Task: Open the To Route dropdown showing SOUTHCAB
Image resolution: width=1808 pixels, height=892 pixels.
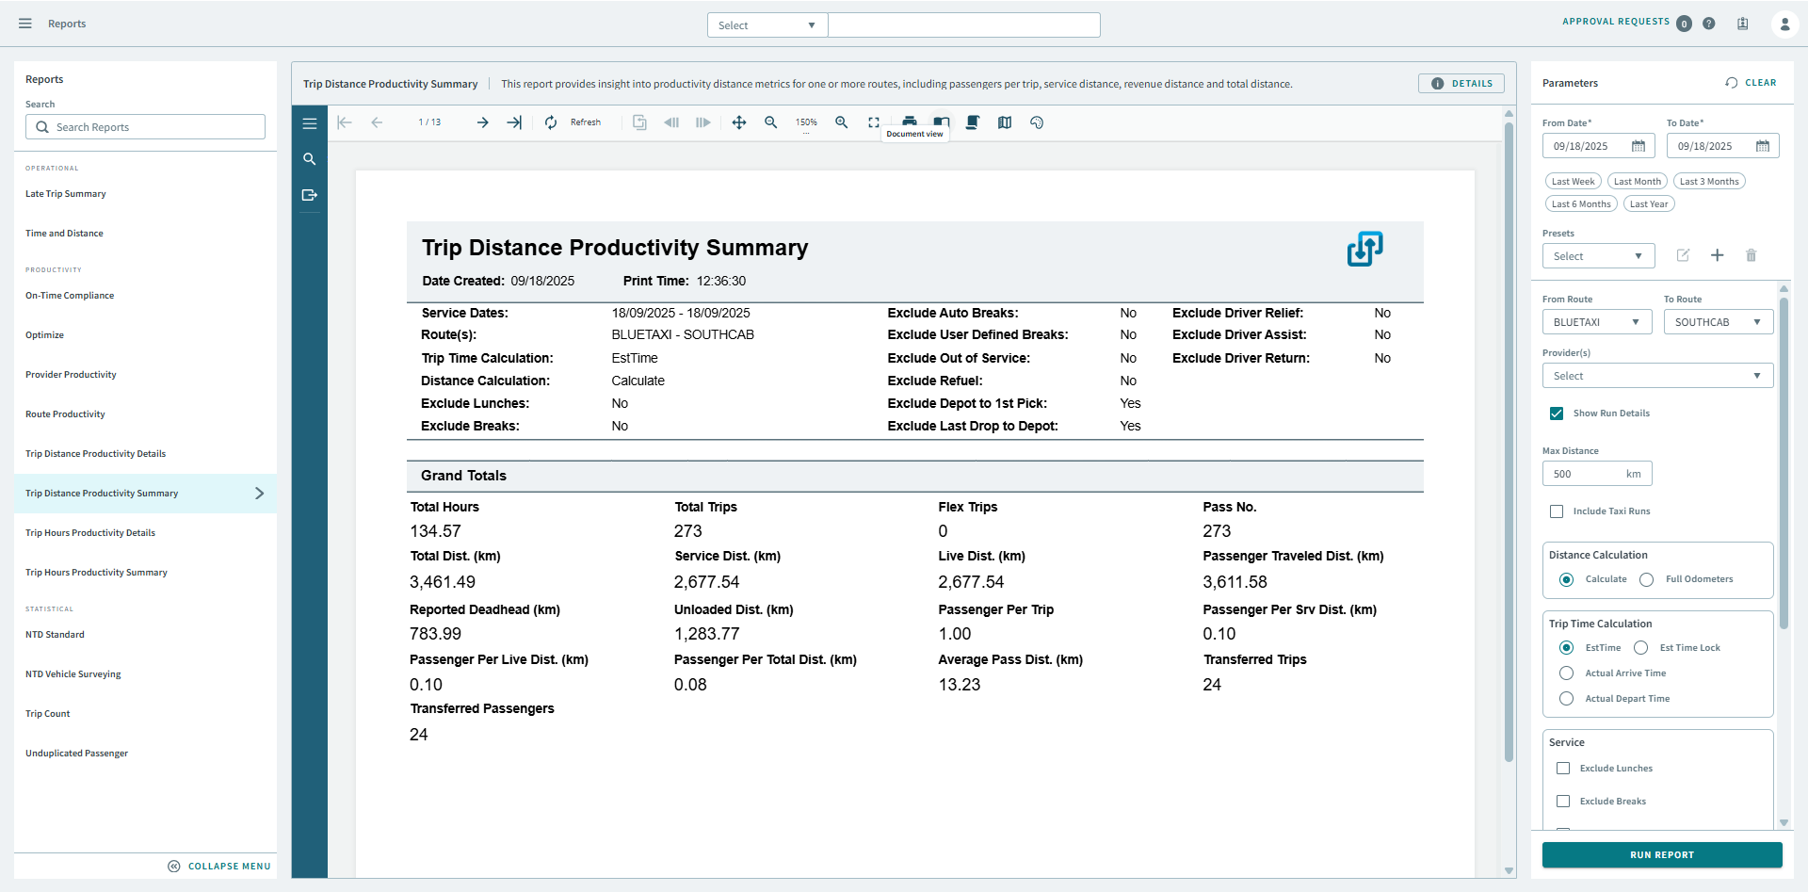Action: [1718, 321]
